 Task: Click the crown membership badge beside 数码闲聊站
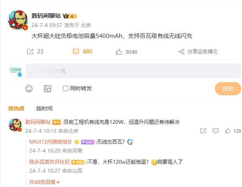(x=70, y=16)
